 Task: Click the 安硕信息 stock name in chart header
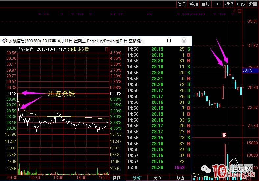(x=26, y=49)
